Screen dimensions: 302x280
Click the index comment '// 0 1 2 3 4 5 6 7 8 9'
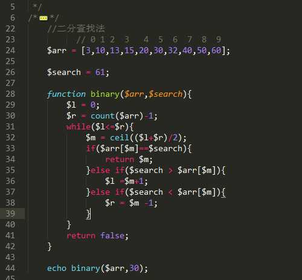click(149, 39)
